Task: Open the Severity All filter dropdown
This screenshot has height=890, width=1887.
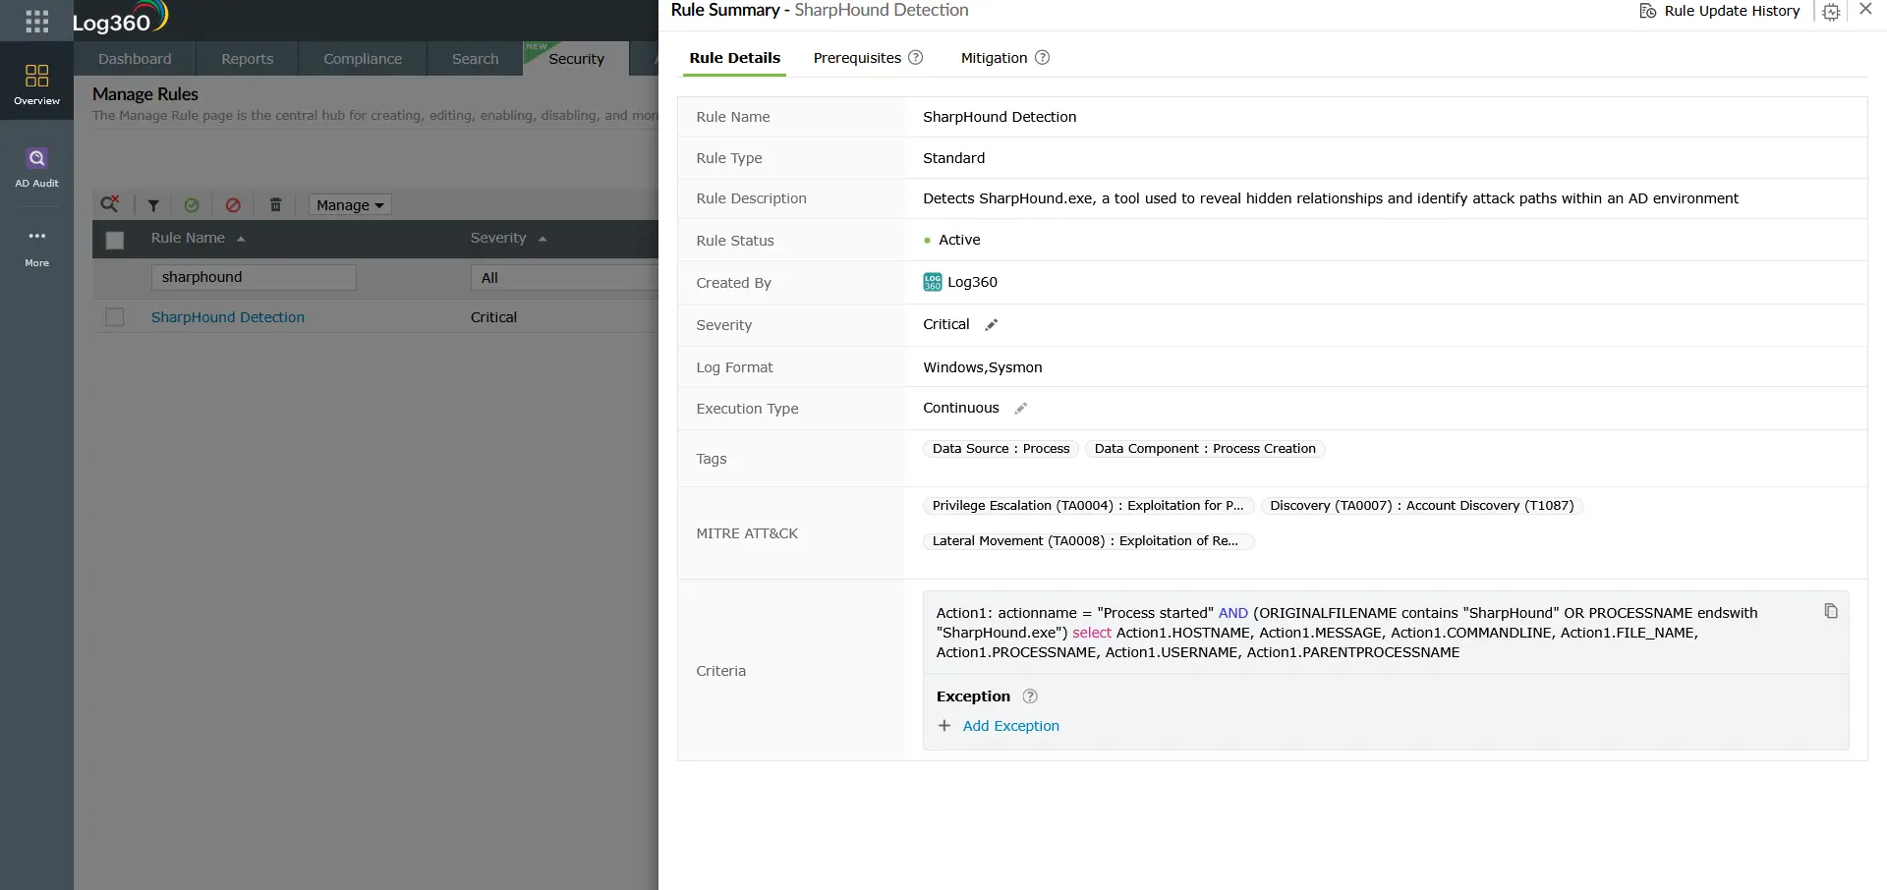Action: (x=565, y=278)
